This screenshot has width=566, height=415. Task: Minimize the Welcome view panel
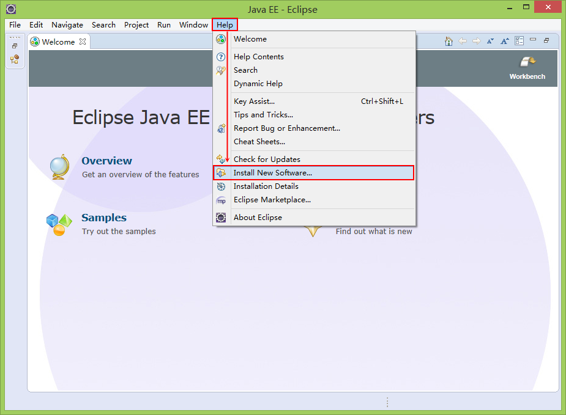(533, 39)
